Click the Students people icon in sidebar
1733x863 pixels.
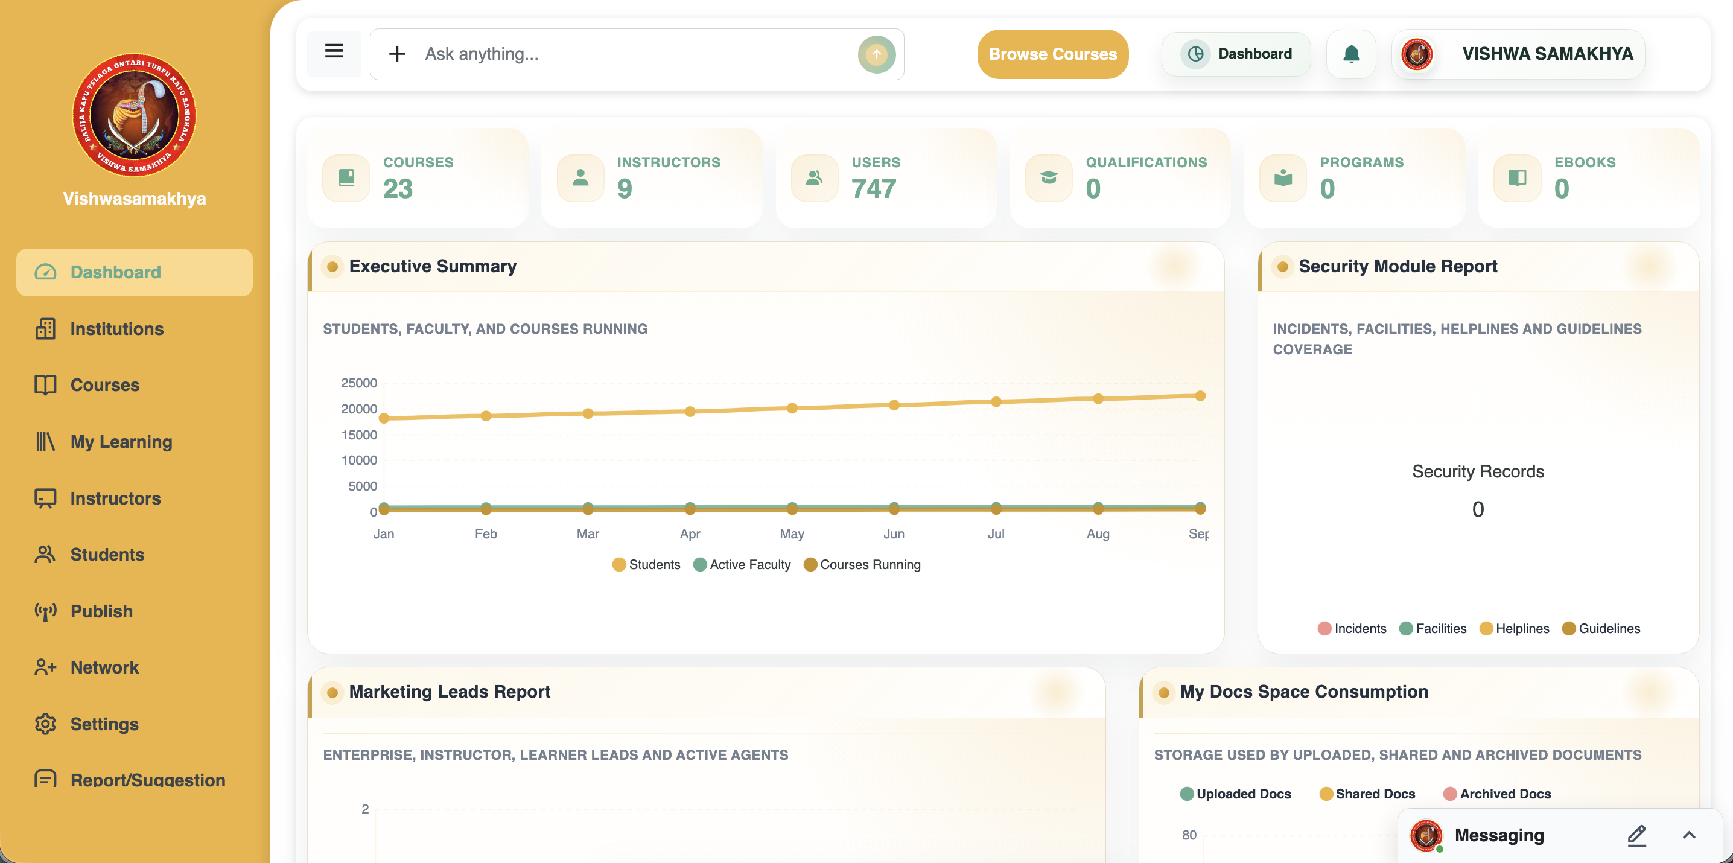click(45, 554)
